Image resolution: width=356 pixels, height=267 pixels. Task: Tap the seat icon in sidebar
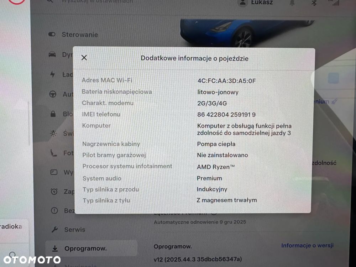click(x=53, y=153)
